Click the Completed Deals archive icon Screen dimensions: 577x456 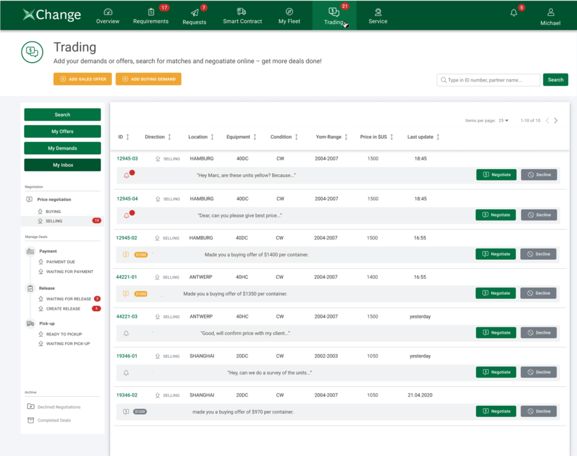point(30,420)
